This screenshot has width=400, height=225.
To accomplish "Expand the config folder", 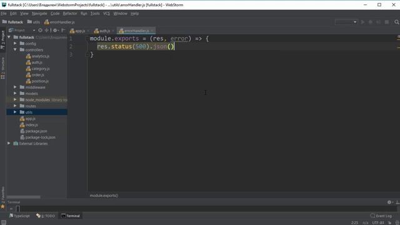I will point(15,43).
